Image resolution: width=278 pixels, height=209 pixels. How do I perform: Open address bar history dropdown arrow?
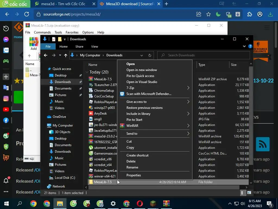[x=141, y=55]
